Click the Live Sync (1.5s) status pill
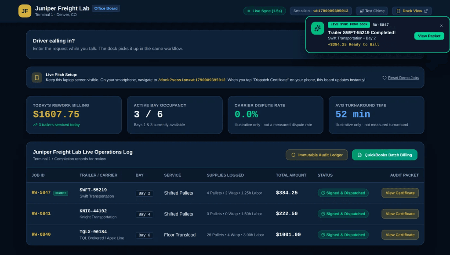The width and height of the screenshot is (450, 255). click(264, 11)
